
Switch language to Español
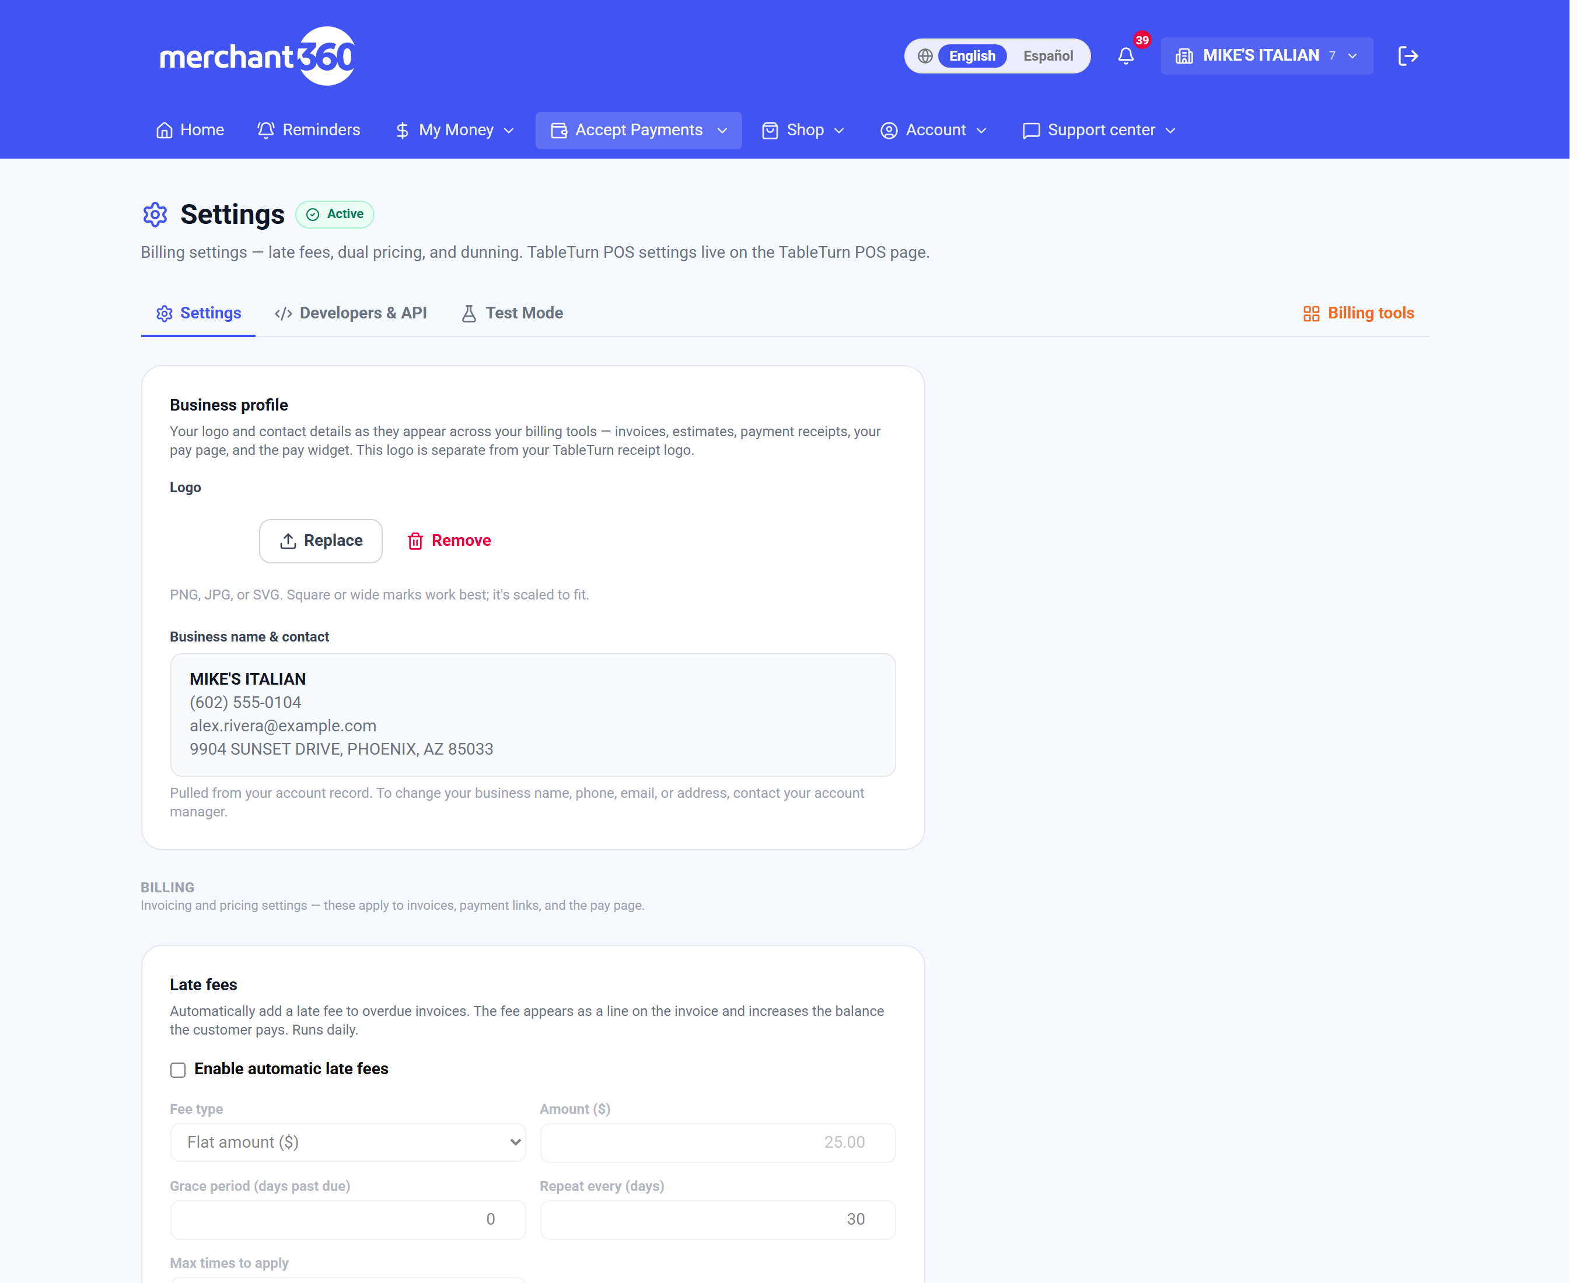1048,56
